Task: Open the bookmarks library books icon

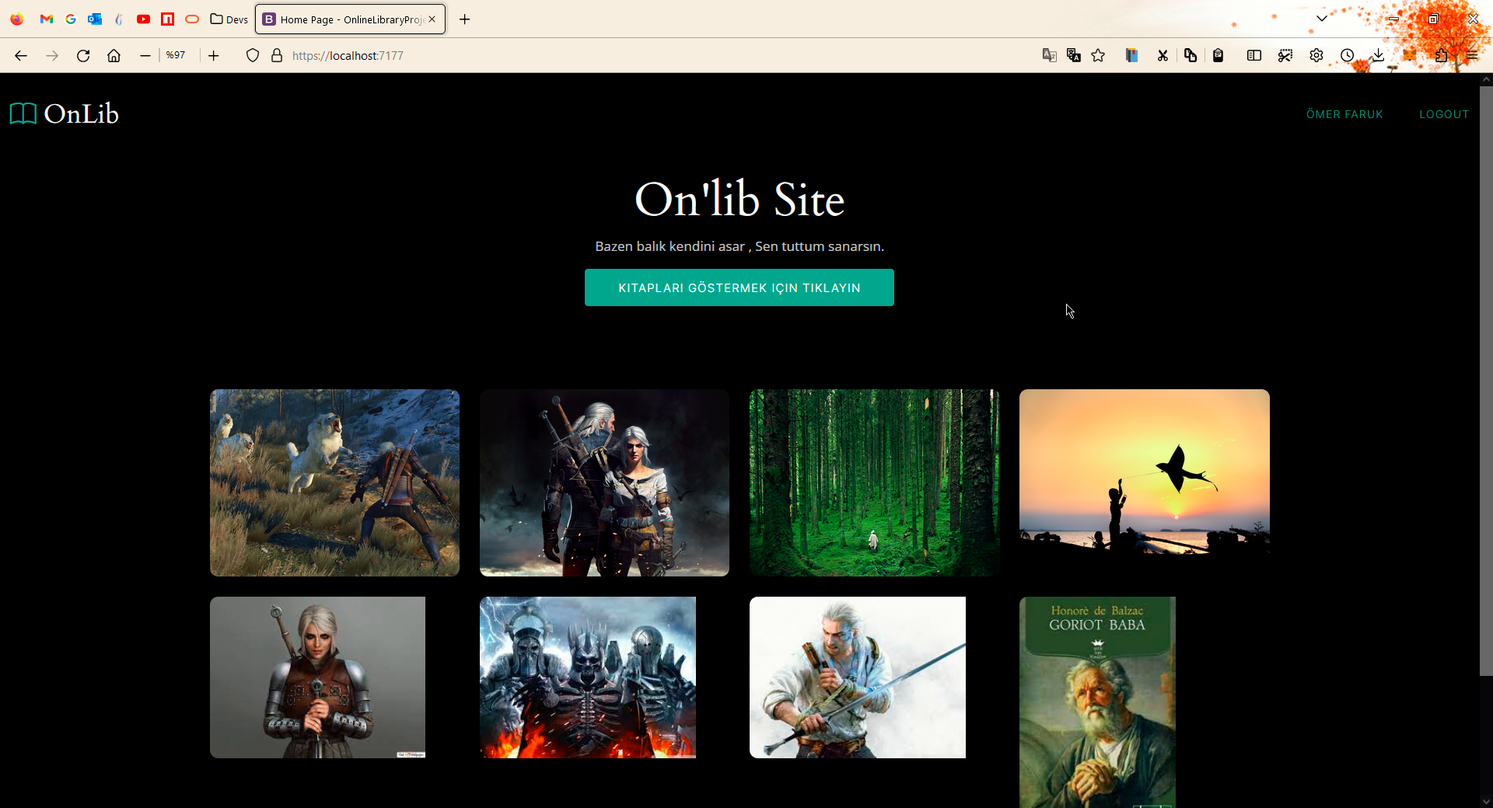Action: pos(1132,55)
